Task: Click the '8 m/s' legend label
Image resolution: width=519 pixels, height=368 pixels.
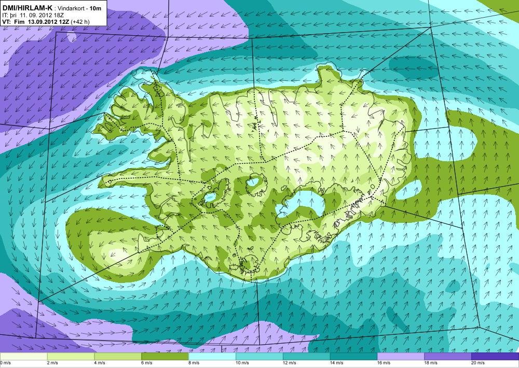Action: pyautogui.click(x=194, y=363)
